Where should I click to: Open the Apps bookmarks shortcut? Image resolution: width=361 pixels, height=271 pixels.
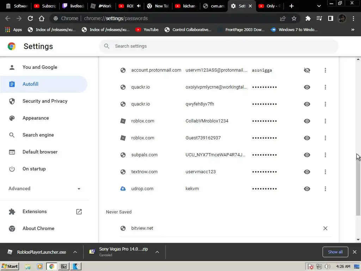(13, 30)
